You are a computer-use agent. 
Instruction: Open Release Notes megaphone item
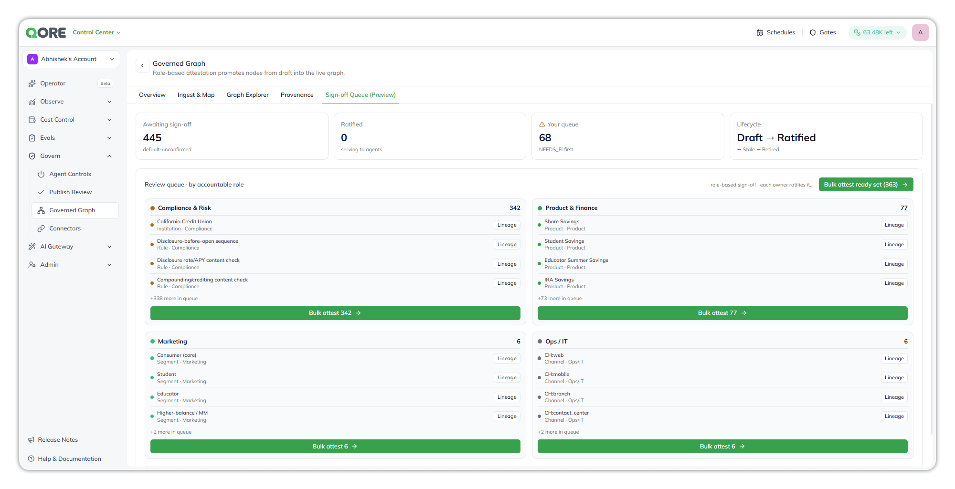(x=53, y=440)
